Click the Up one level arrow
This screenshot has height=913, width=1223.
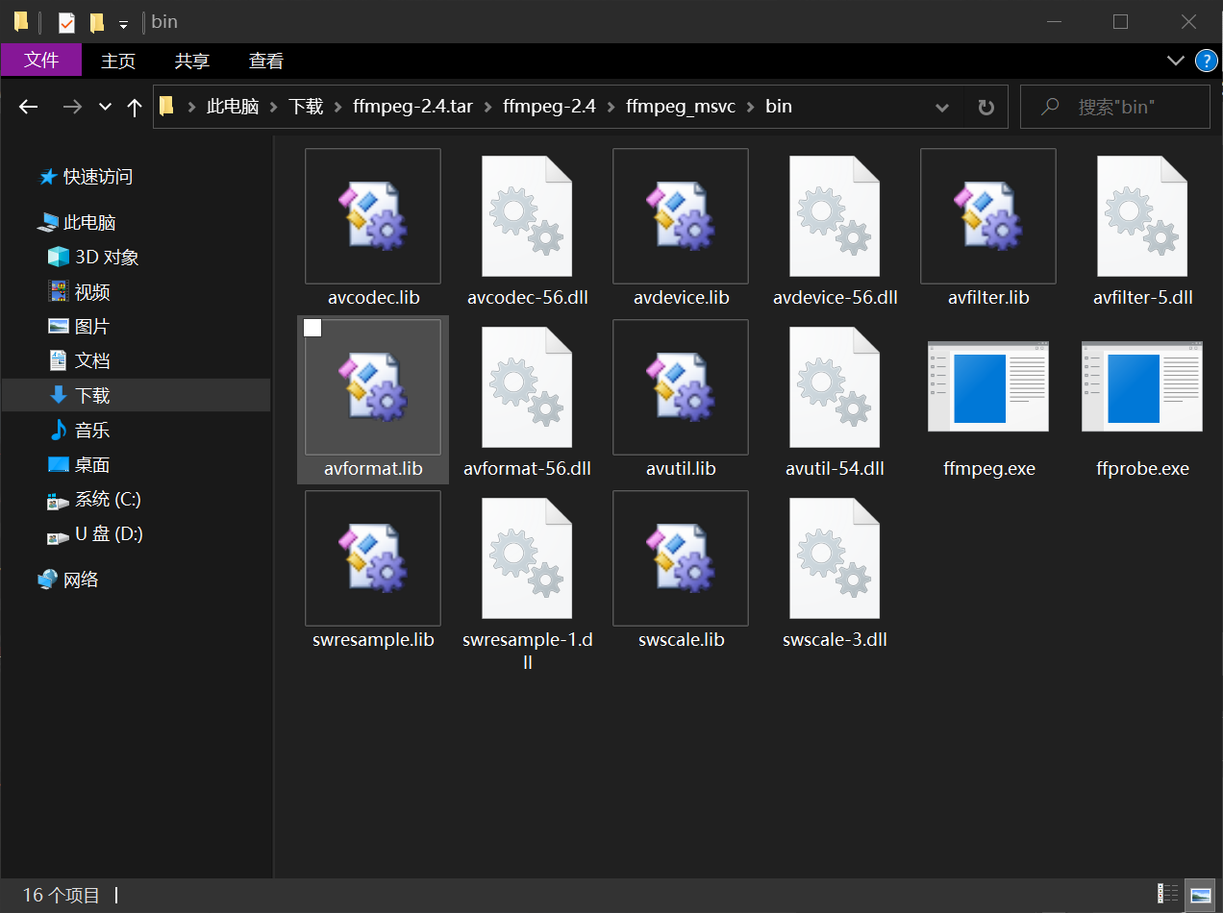coord(135,107)
